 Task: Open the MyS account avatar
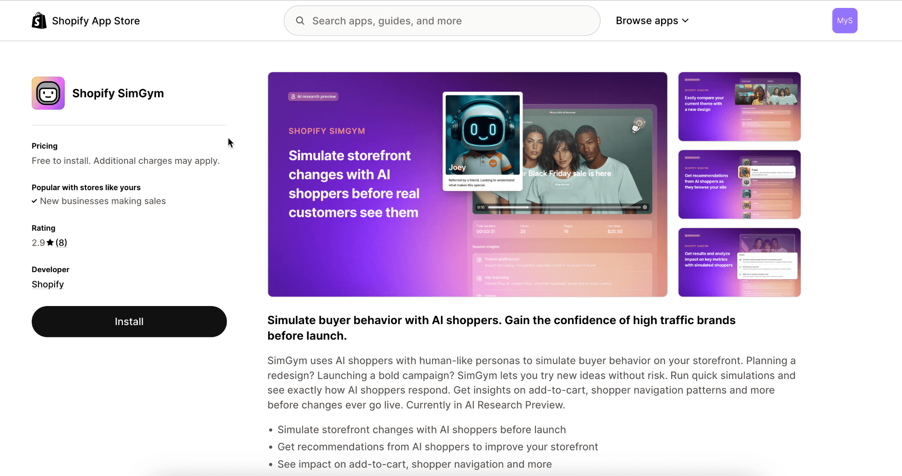pyautogui.click(x=844, y=21)
